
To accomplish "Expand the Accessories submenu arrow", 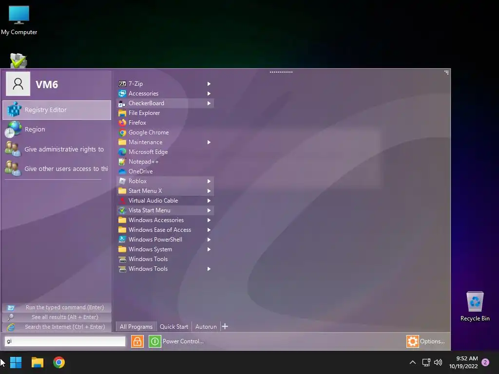I will [209, 93].
